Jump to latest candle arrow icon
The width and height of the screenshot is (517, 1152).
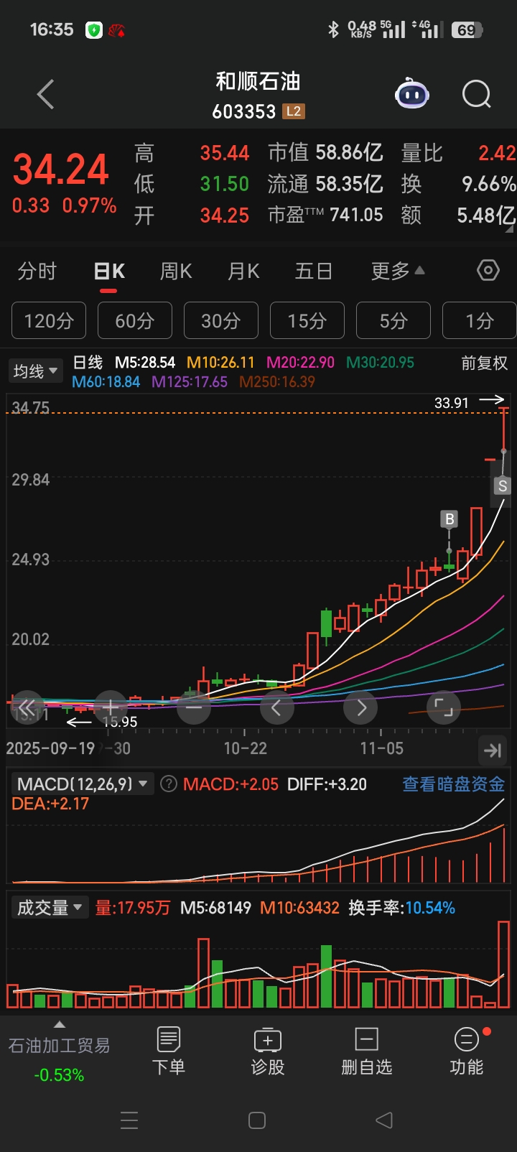click(493, 751)
